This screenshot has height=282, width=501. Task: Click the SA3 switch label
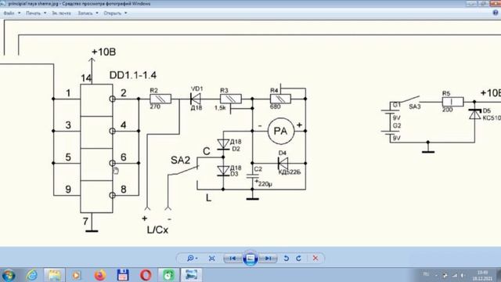tap(415, 107)
